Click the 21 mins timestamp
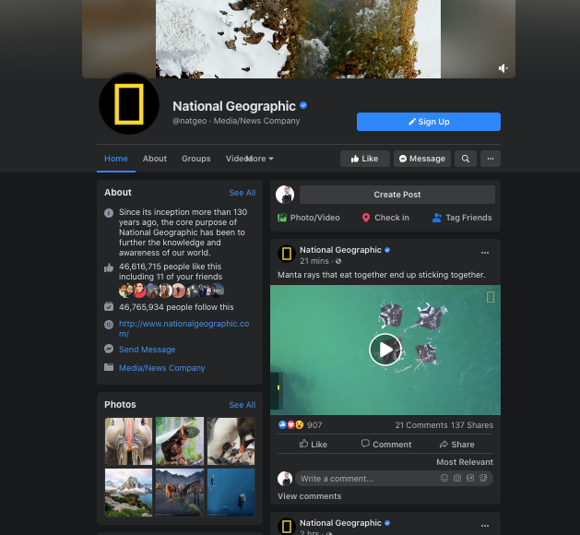The height and width of the screenshot is (535, 580). click(314, 261)
